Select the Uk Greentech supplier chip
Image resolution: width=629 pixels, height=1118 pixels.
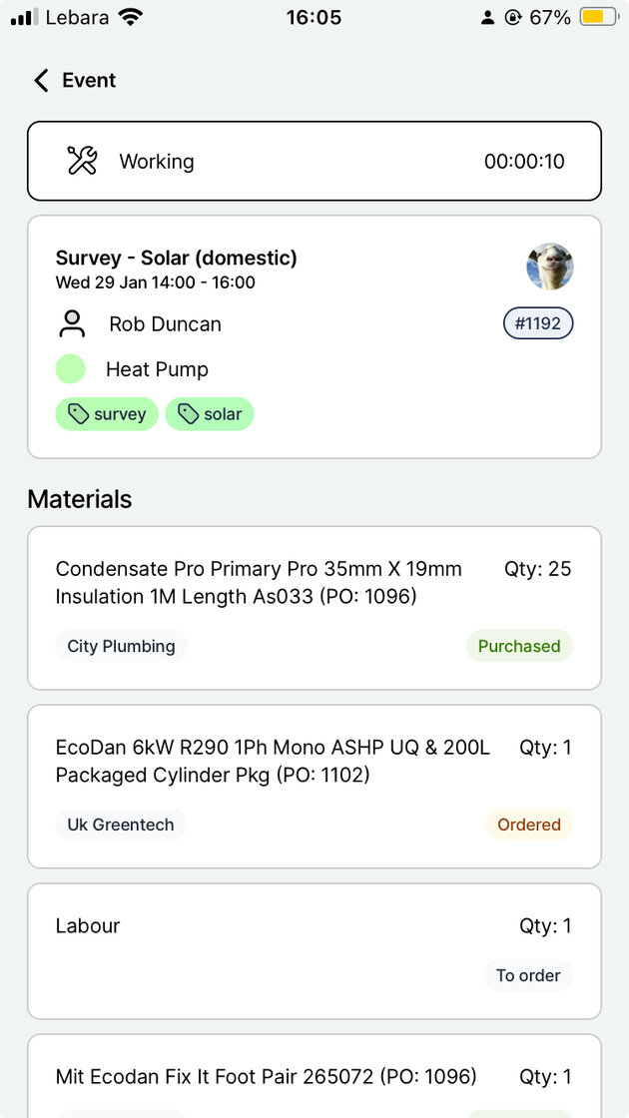121,825
